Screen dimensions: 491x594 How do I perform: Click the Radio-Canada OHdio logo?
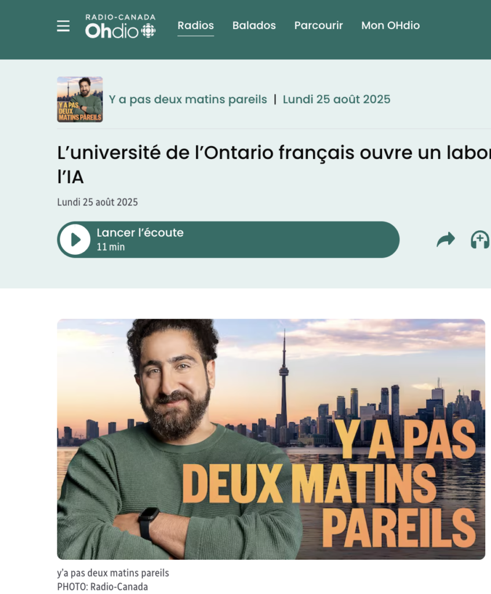121,26
